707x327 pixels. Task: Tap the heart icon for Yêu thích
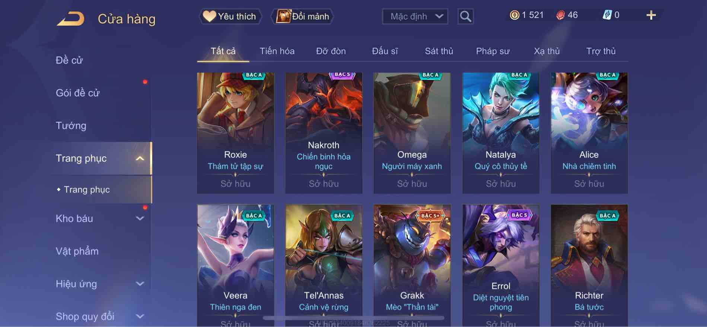pyautogui.click(x=209, y=16)
